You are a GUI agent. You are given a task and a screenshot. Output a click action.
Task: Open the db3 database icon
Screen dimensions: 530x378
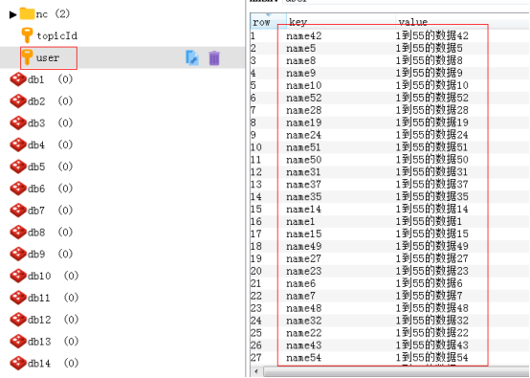click(x=18, y=123)
